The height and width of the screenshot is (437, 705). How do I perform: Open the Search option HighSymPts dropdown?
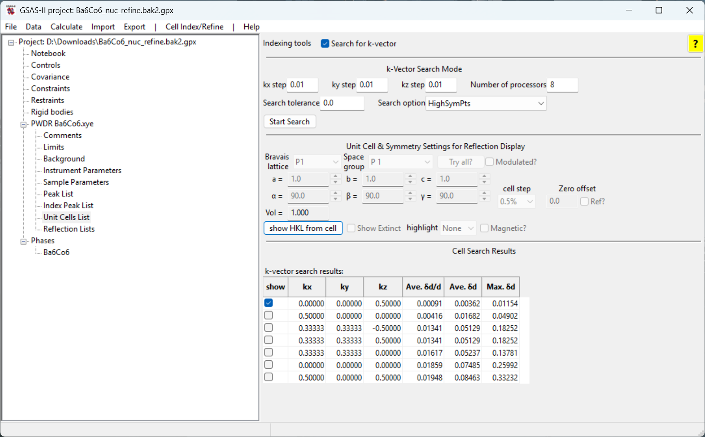click(x=486, y=104)
